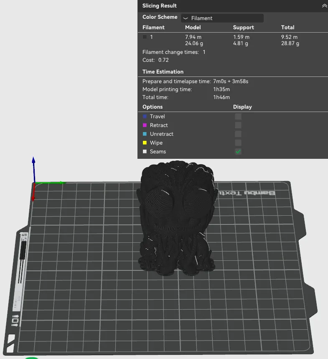Viewport: 328px width, 359px height.
Task: Click the 'Seams' option label
Action: [x=158, y=151]
